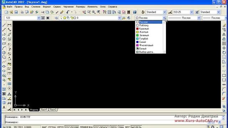Expand the linetype Послою dropdown
228x128 pixels.
pos(199,18)
